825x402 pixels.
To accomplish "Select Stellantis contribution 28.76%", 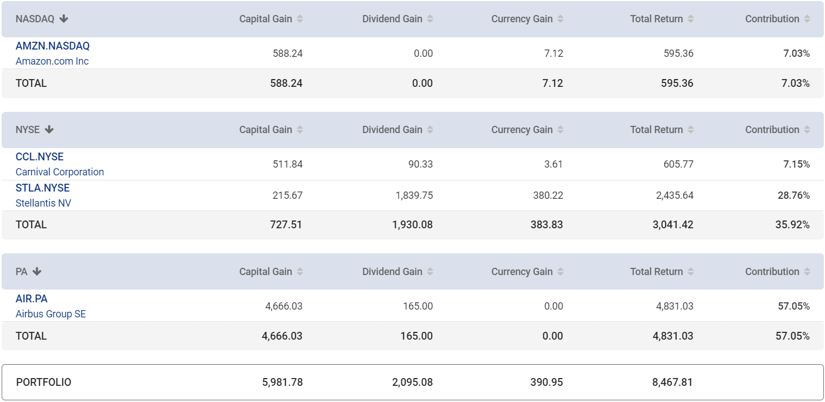I will coord(794,196).
